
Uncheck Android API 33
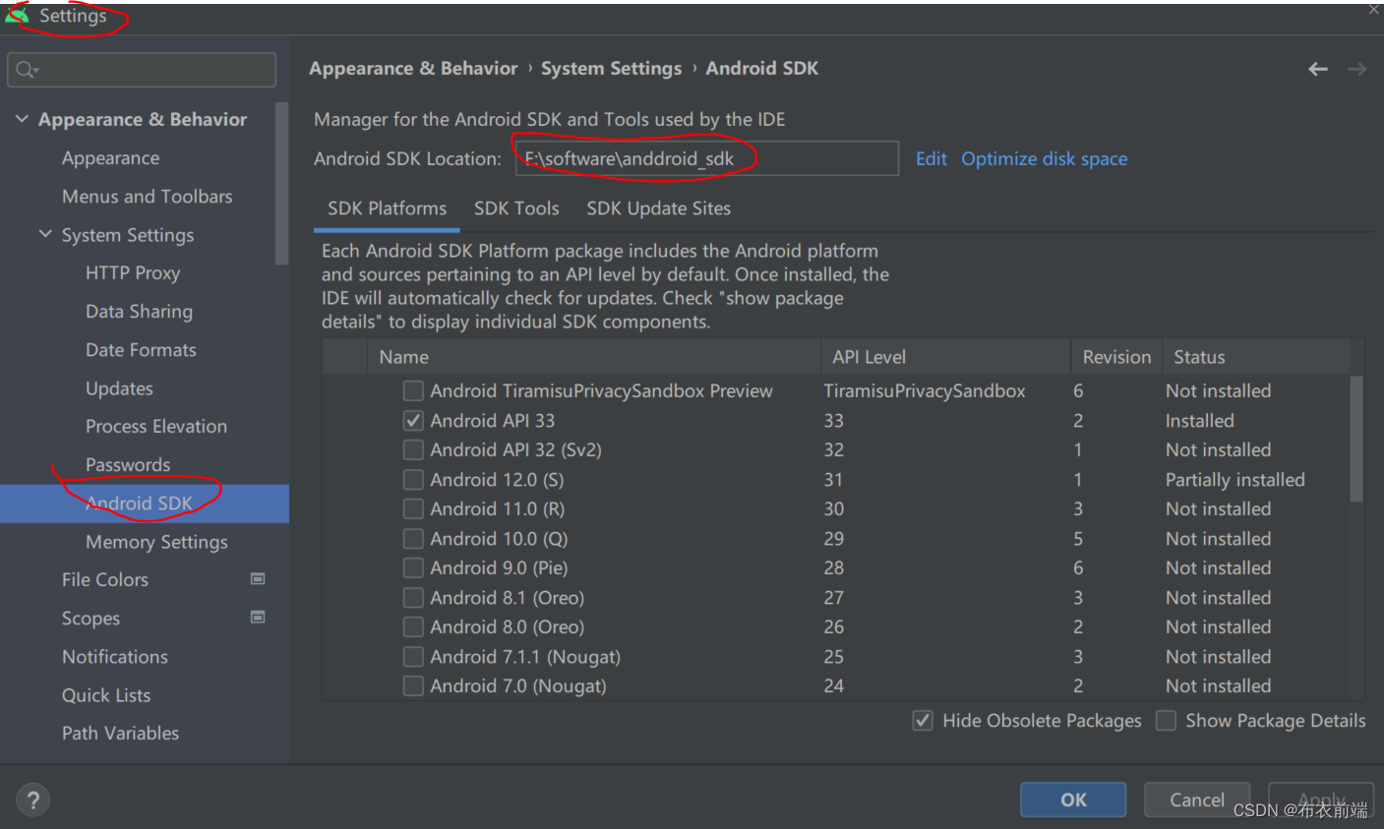tap(413, 421)
